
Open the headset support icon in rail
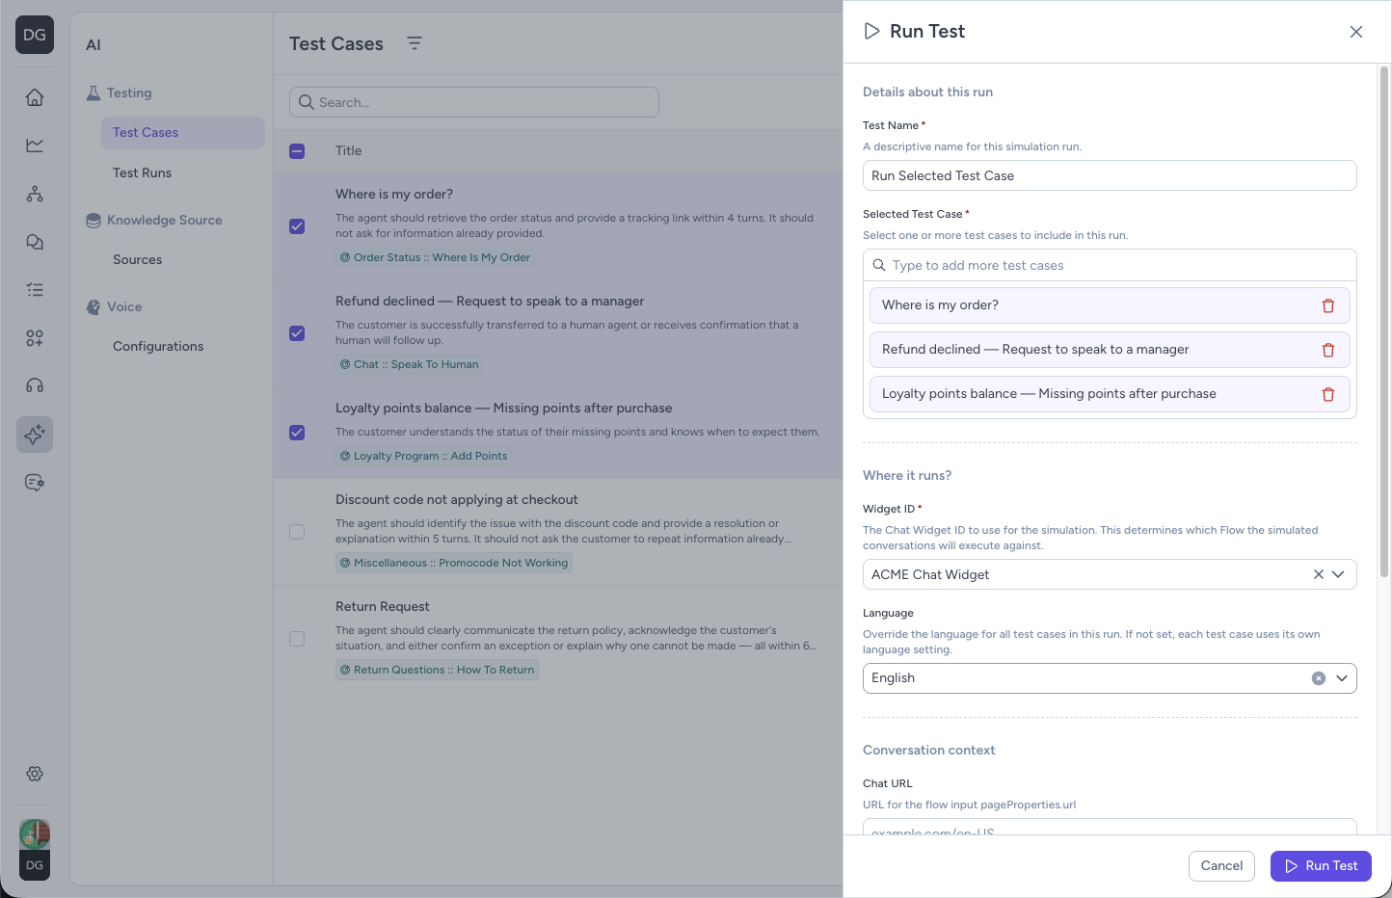point(35,386)
